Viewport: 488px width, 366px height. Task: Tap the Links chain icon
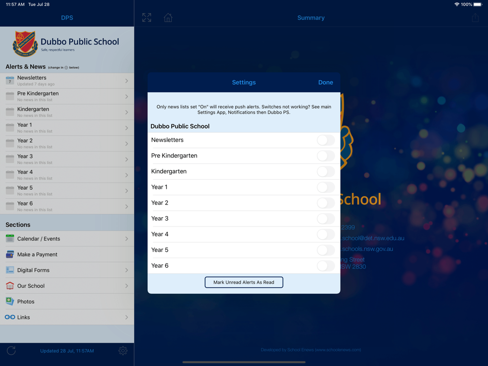click(10, 317)
